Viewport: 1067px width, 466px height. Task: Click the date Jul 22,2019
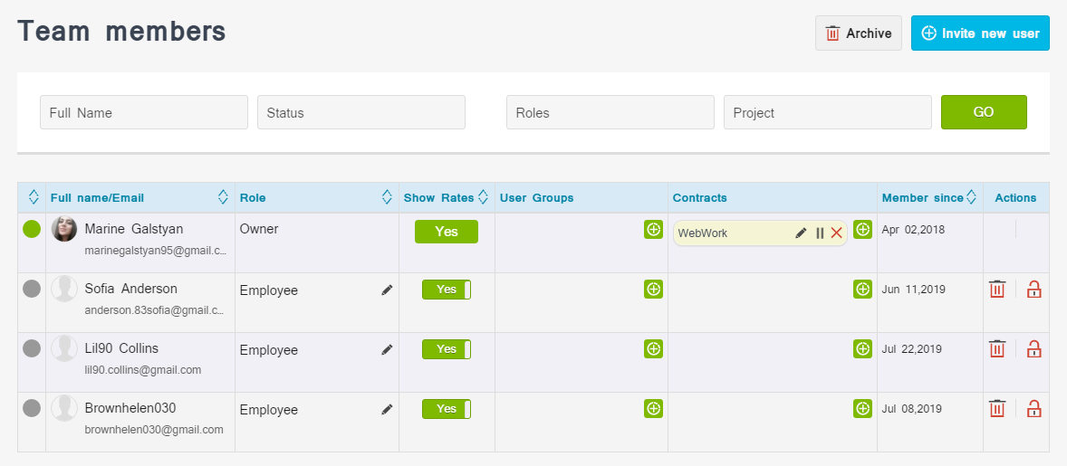[911, 349]
